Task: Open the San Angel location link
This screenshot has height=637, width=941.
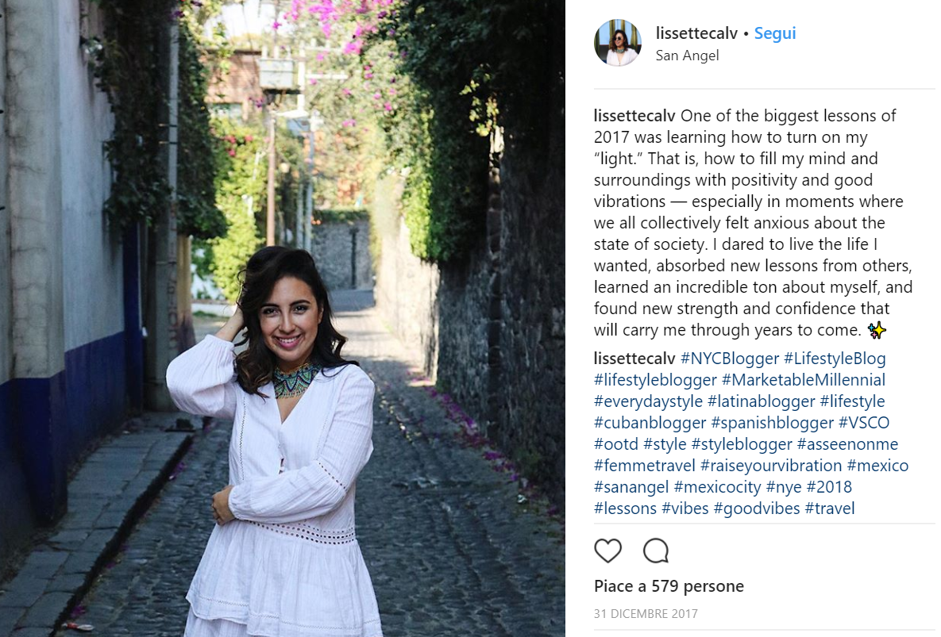Action: pos(687,56)
